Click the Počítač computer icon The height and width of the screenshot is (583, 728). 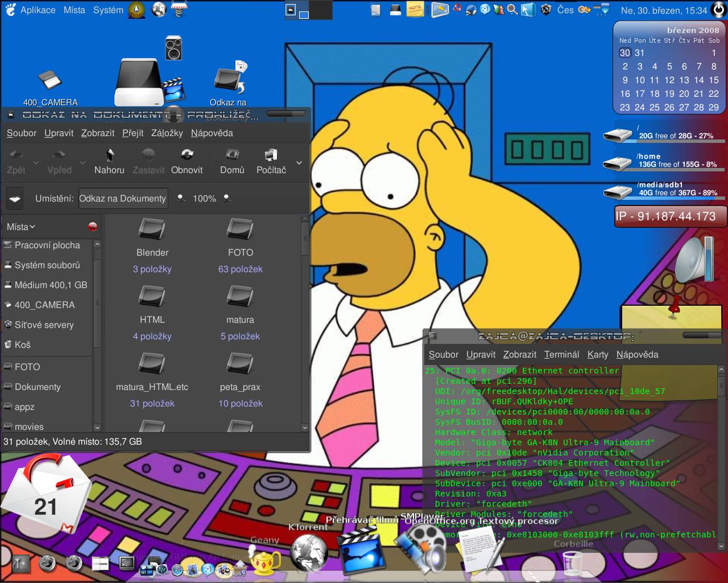(271, 155)
